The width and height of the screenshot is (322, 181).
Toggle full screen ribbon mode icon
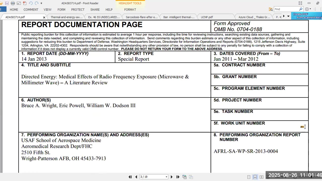[300, 3]
